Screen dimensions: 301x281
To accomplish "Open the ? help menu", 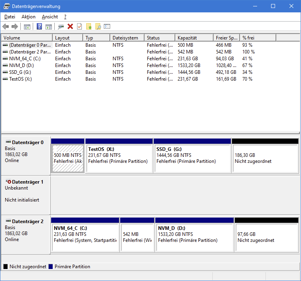I will point(65,17).
